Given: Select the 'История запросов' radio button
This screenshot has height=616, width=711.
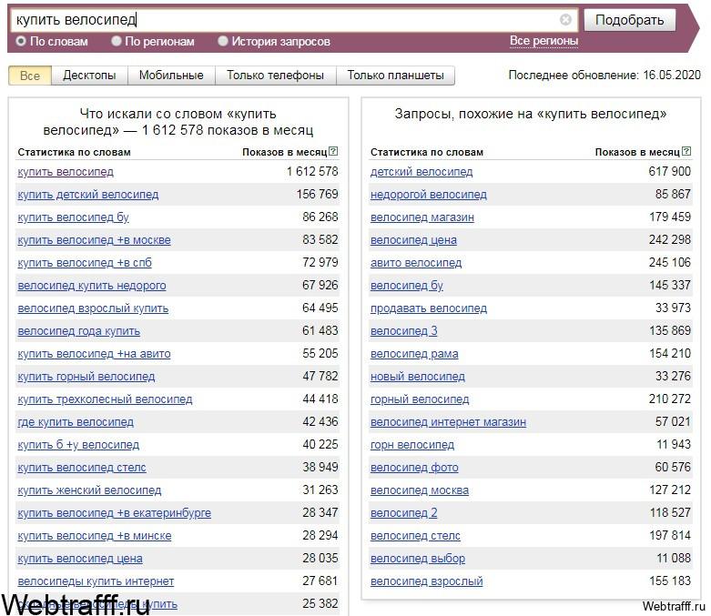Looking at the screenshot, I should click(223, 41).
